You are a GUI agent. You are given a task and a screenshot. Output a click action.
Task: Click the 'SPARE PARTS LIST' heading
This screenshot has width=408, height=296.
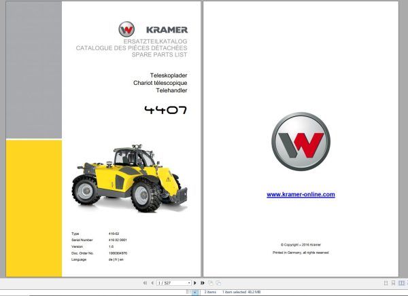[x=159, y=55]
